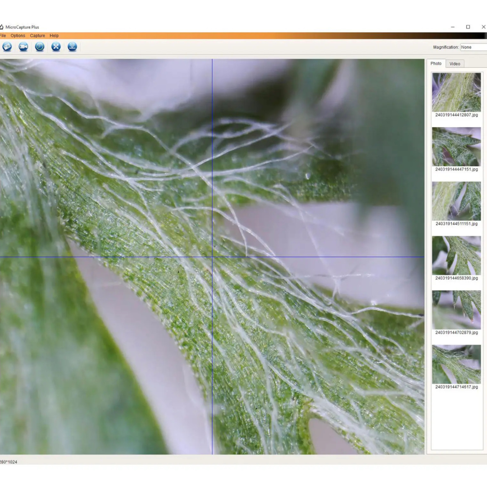Click the MicroCapture Plus app icon
The image size is (487, 487).
(2, 27)
